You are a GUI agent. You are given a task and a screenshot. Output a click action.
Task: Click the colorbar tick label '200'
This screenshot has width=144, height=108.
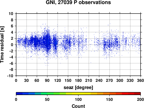pos(141,99)
